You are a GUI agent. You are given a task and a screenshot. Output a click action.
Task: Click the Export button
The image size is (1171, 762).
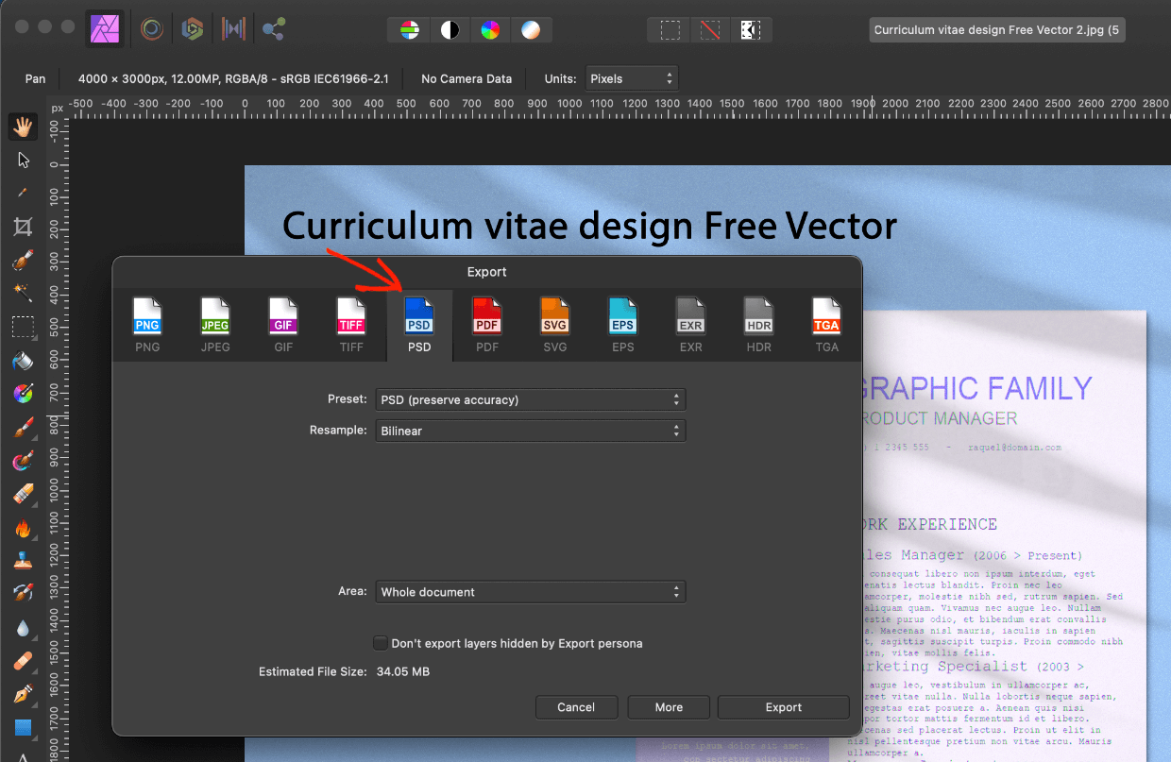[x=783, y=706]
